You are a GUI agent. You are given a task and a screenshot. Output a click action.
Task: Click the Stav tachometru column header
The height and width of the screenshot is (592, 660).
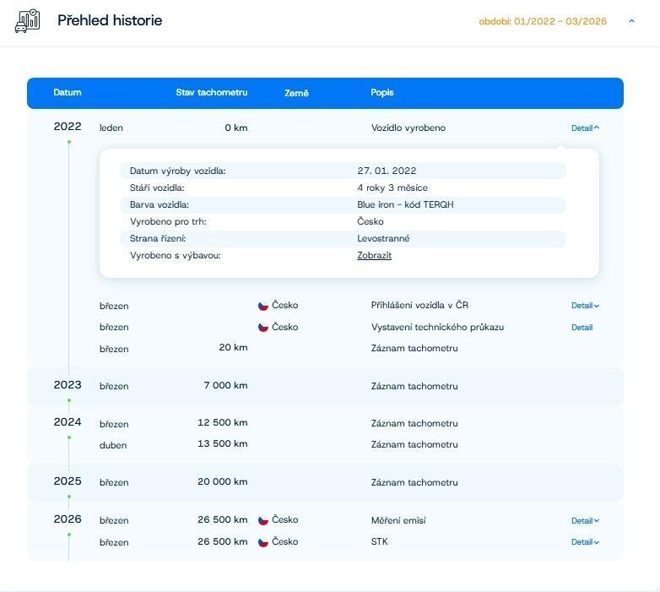(212, 92)
